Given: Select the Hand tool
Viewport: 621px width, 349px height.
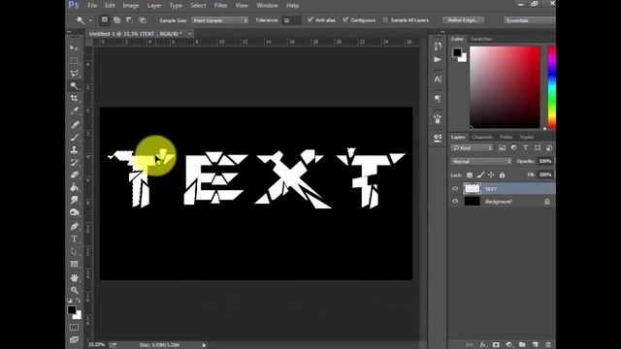Looking at the screenshot, I should point(74,278).
